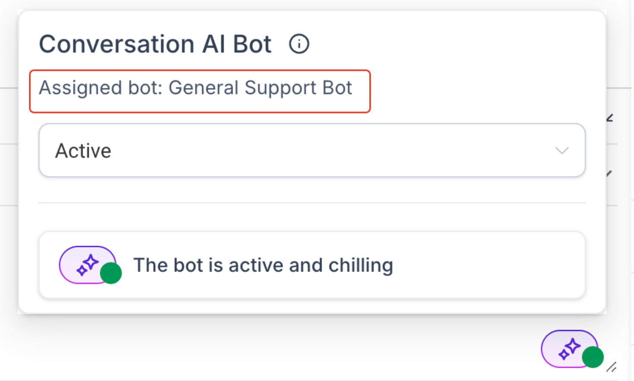Expand the dropdown using its chevron arrow
634x381 pixels.
562,150
